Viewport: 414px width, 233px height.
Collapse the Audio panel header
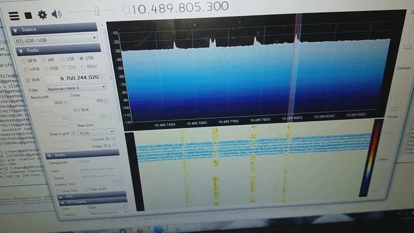pyautogui.click(x=82, y=155)
